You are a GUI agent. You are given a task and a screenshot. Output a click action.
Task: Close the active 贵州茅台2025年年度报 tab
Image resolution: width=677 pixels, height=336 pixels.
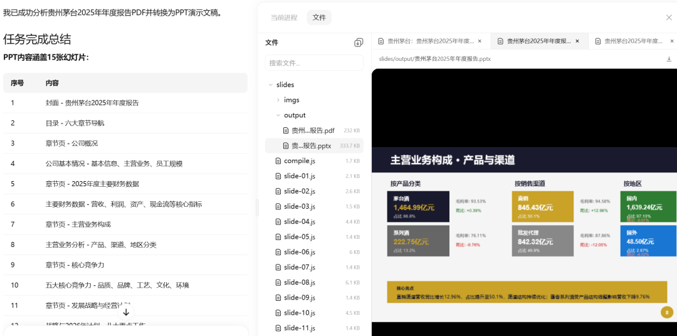pos(577,41)
